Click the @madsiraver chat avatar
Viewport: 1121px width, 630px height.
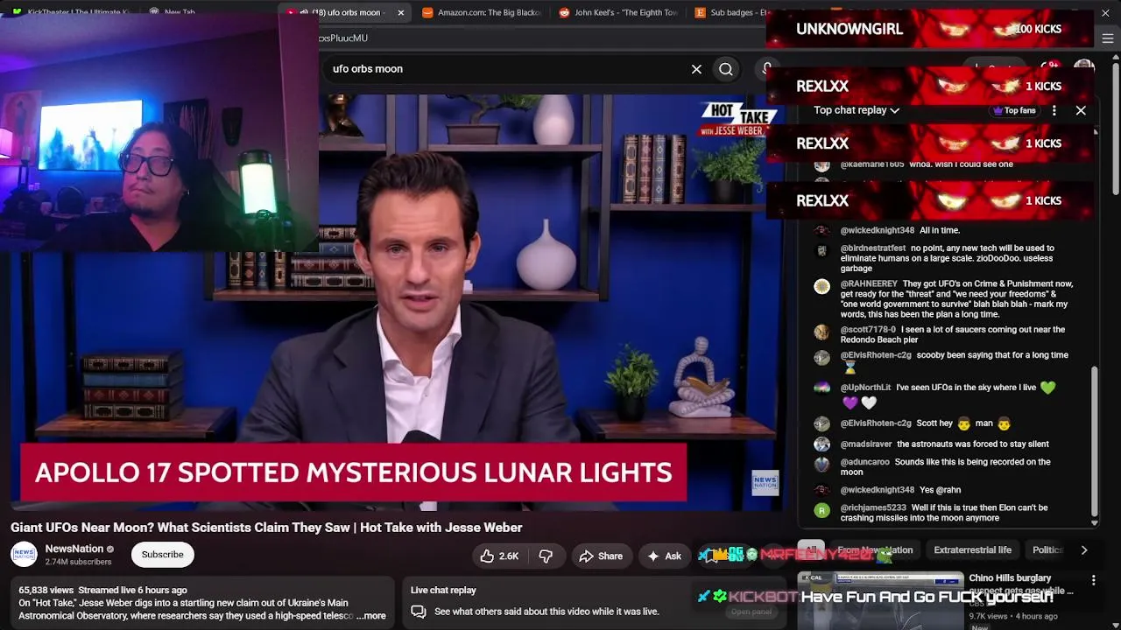(x=821, y=444)
